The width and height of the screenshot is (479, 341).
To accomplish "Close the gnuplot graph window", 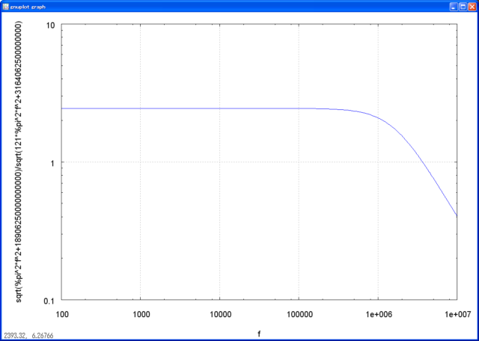I will [x=472, y=7].
